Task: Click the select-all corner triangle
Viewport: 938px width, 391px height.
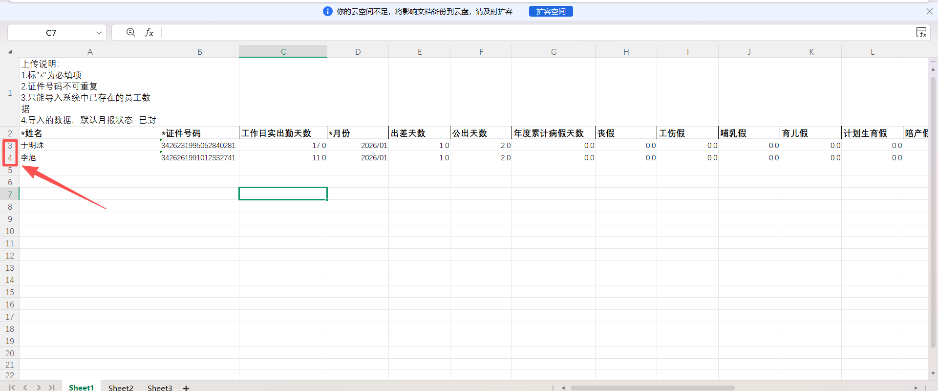Action: tap(10, 52)
